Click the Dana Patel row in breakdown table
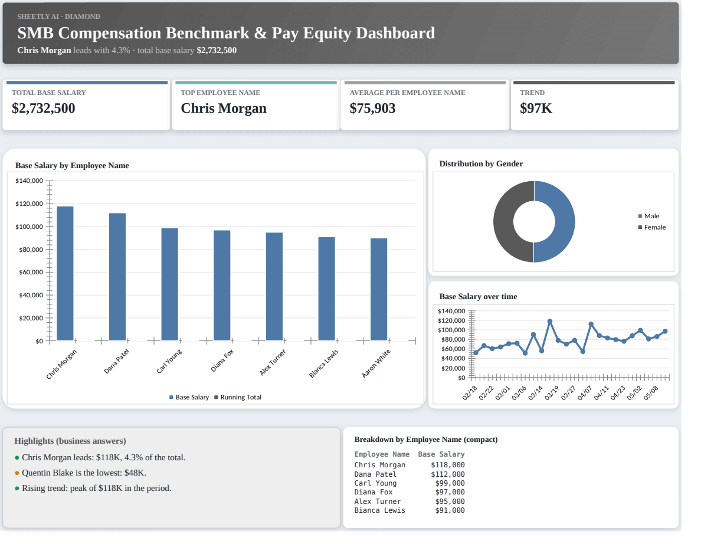This screenshot has height=544, width=724. click(409, 474)
